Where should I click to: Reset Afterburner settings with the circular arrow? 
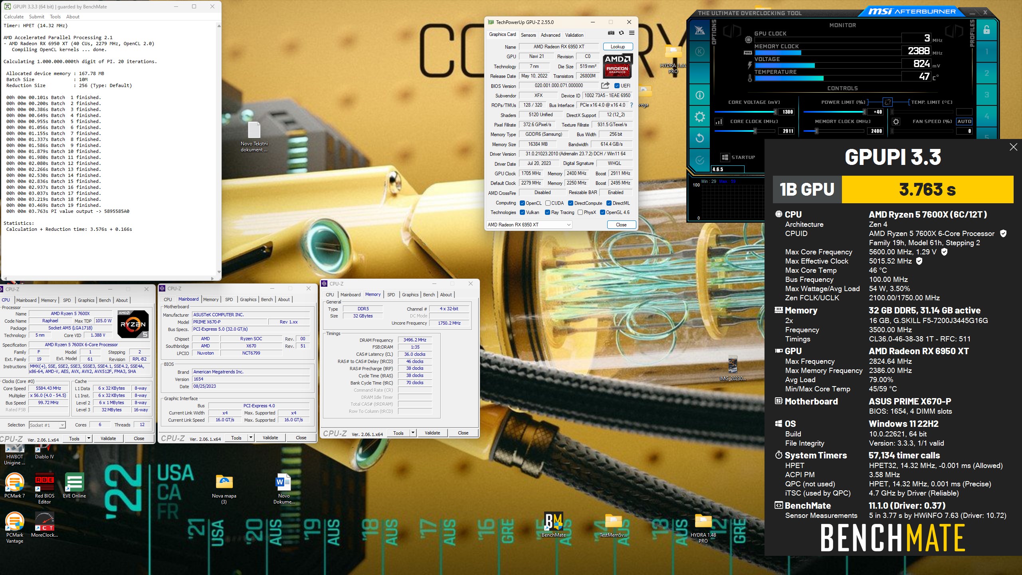point(699,138)
